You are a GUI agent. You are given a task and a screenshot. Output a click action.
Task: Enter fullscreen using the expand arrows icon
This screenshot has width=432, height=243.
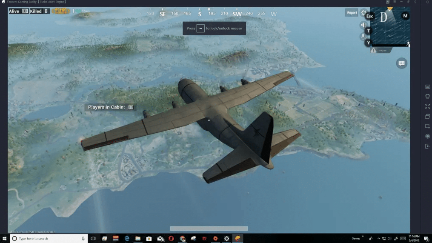coord(427,106)
